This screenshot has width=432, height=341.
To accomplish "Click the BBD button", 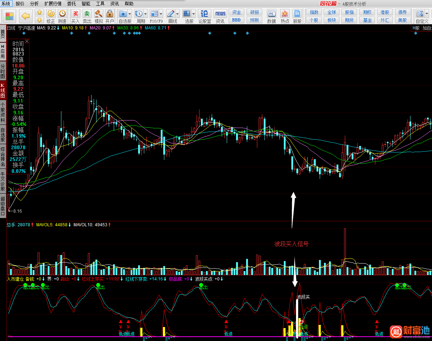I will pyautogui.click(x=236, y=20).
